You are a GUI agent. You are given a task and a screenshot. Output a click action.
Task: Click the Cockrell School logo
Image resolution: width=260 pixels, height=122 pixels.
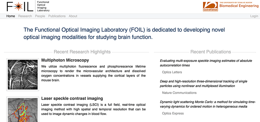210,6
